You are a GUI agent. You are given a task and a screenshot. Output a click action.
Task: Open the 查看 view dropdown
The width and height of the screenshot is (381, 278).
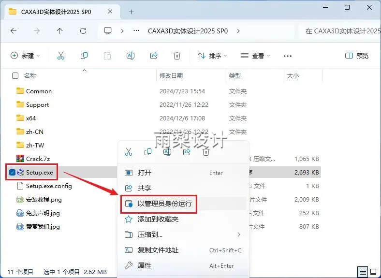(x=255, y=56)
